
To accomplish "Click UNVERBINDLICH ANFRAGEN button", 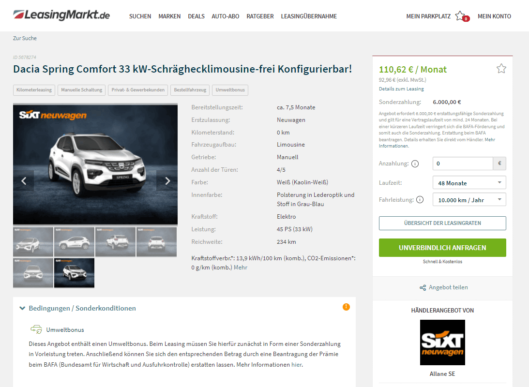I will point(442,248).
